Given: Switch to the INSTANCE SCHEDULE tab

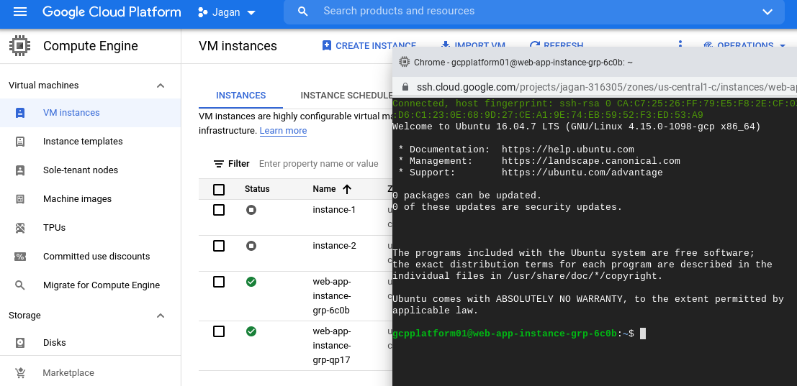Looking at the screenshot, I should (346, 96).
